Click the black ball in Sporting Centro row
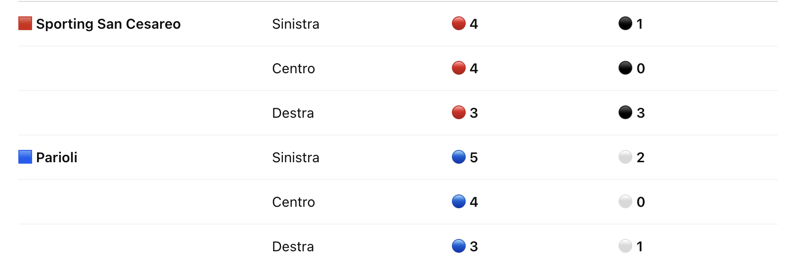This screenshot has height=276, width=794. pos(625,68)
